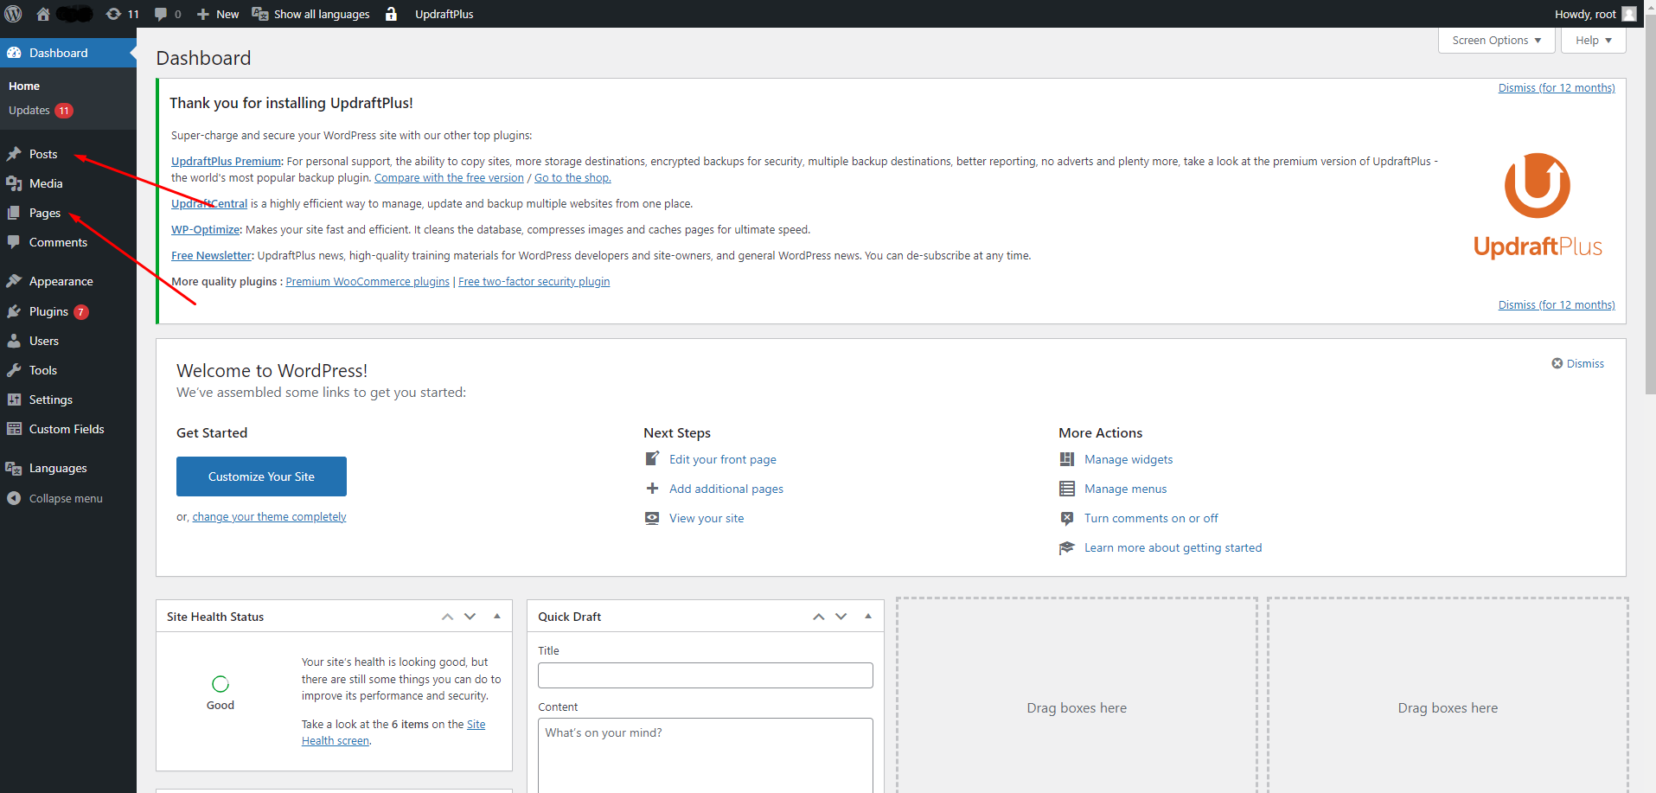Dismiss the Welcome to WordPress panel
Image resolution: width=1656 pixels, height=793 pixels.
1577,363
